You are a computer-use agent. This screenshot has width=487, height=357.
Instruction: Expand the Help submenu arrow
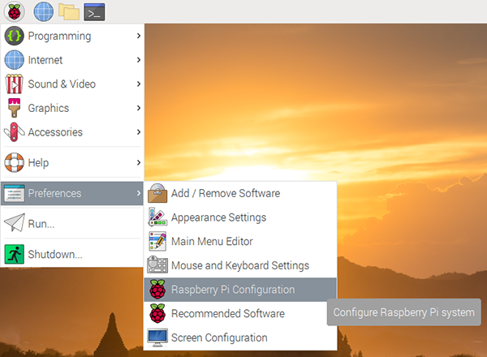139,162
